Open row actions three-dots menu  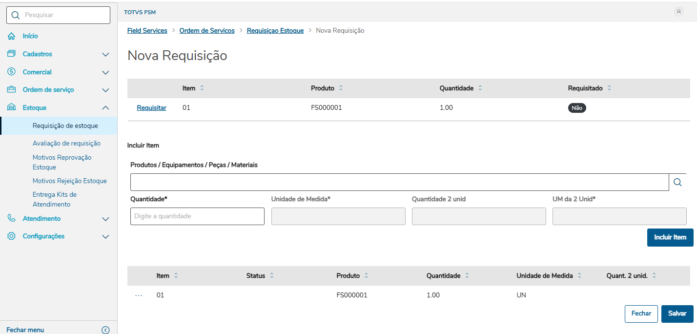pos(139,295)
